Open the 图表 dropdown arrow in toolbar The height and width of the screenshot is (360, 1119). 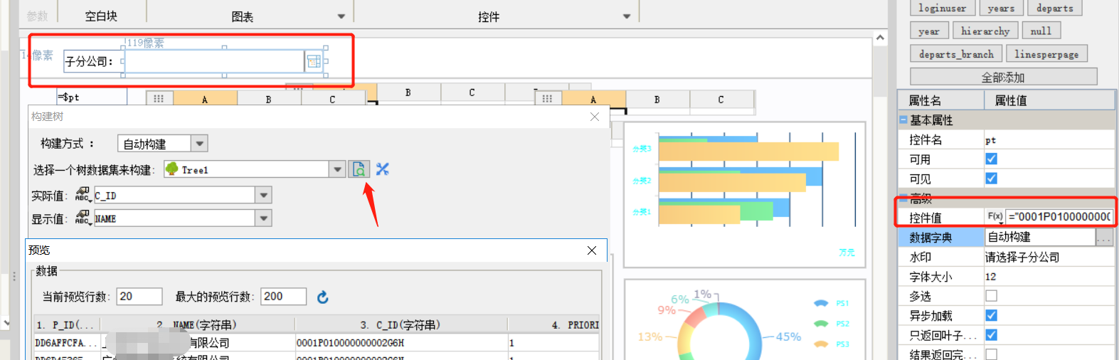point(341,16)
